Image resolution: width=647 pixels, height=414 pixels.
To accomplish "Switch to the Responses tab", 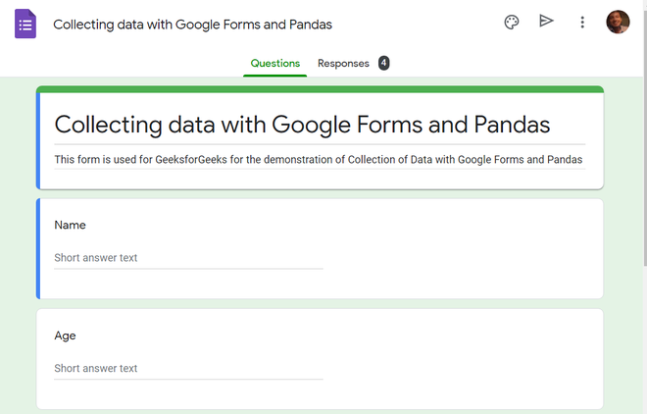I will pos(343,64).
